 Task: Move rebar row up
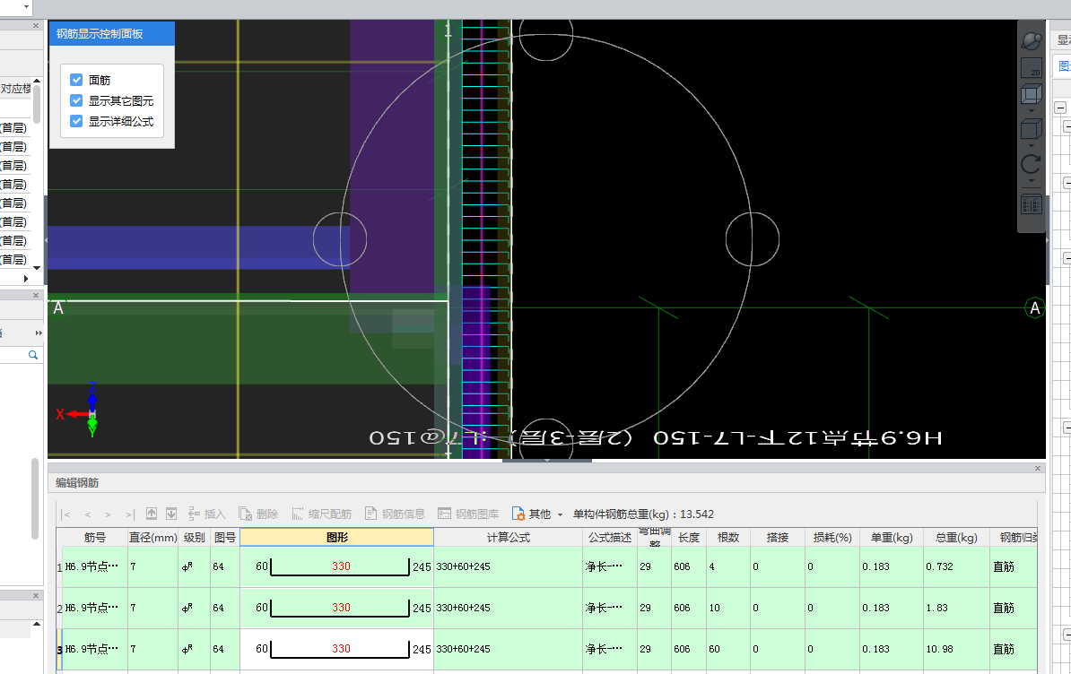pos(152,514)
